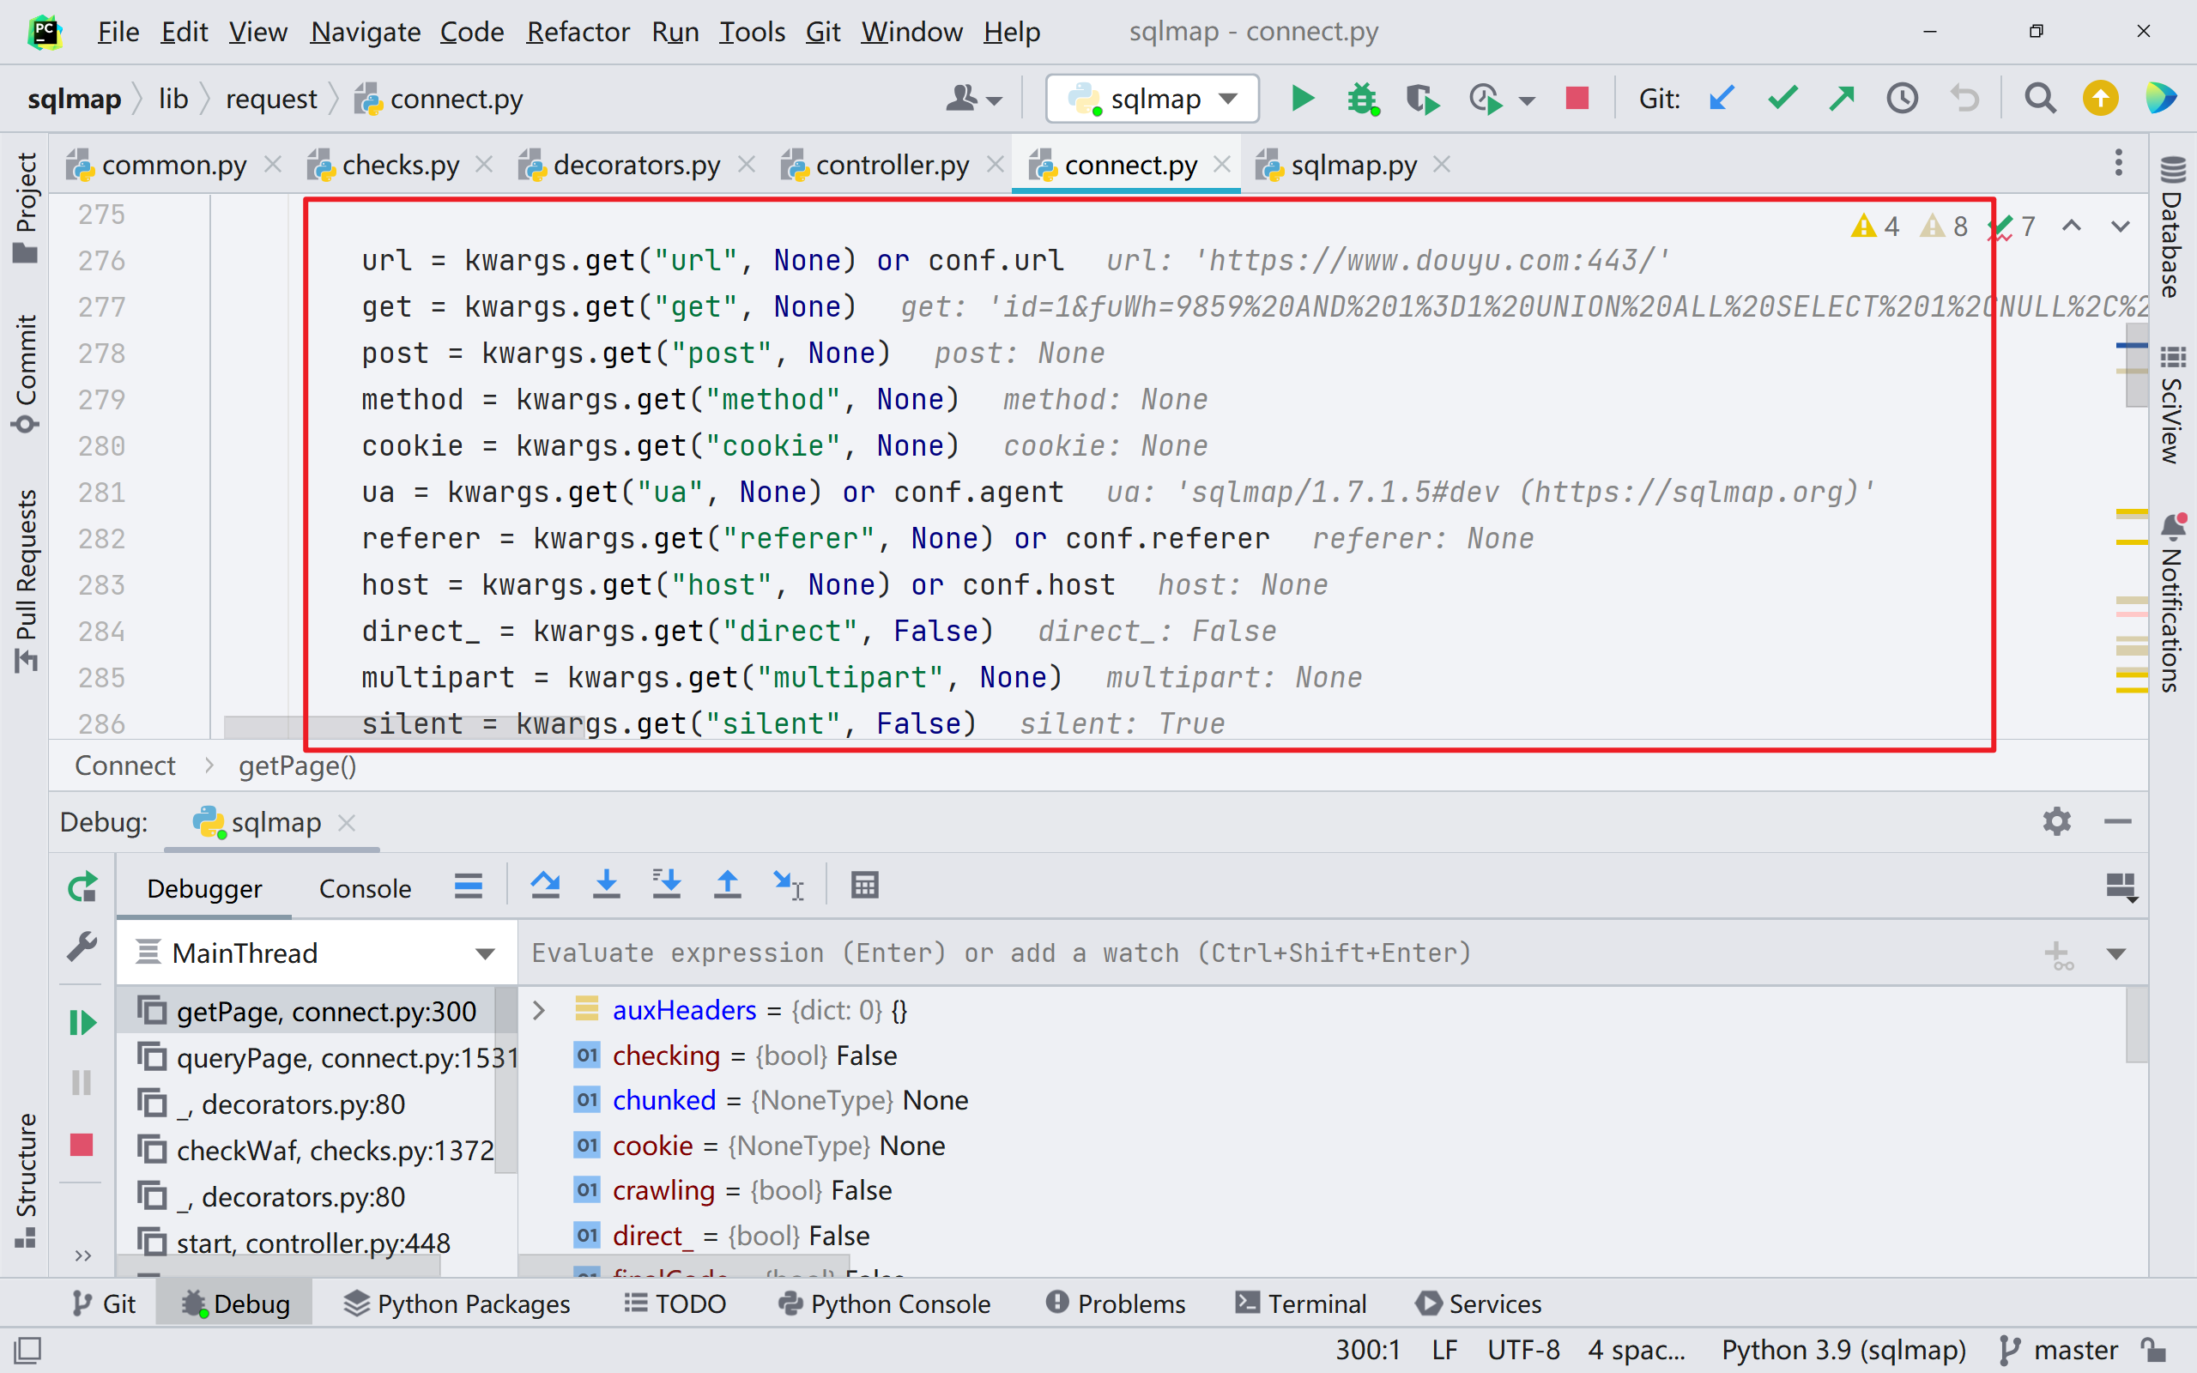The height and width of the screenshot is (1373, 2197).
Task: Click Step Out debugger icon
Action: coord(727,885)
